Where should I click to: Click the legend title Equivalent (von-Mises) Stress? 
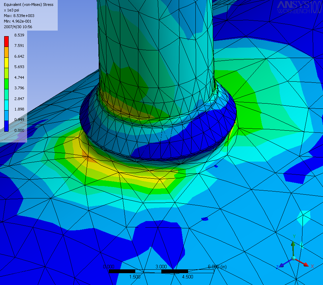(x=29, y=5)
